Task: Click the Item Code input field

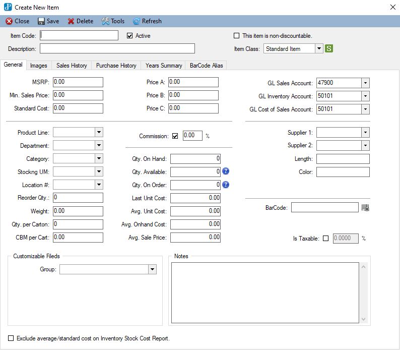Action: click(79, 35)
